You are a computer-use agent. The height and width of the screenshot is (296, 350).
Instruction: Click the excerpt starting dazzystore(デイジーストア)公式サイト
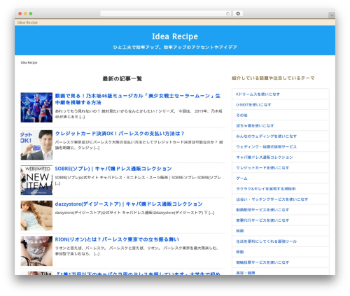[134, 213]
